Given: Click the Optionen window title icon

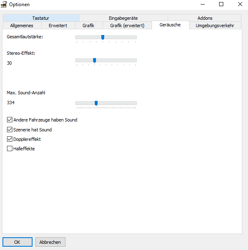Looking at the screenshot, I should coord(5,4).
